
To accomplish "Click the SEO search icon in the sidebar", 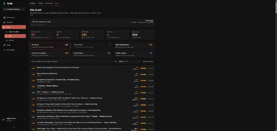I will [7, 36].
